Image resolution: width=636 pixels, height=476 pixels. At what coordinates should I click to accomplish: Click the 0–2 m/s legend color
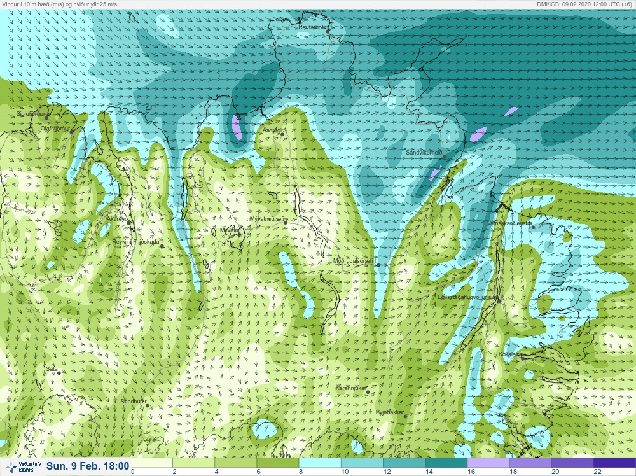point(152,463)
